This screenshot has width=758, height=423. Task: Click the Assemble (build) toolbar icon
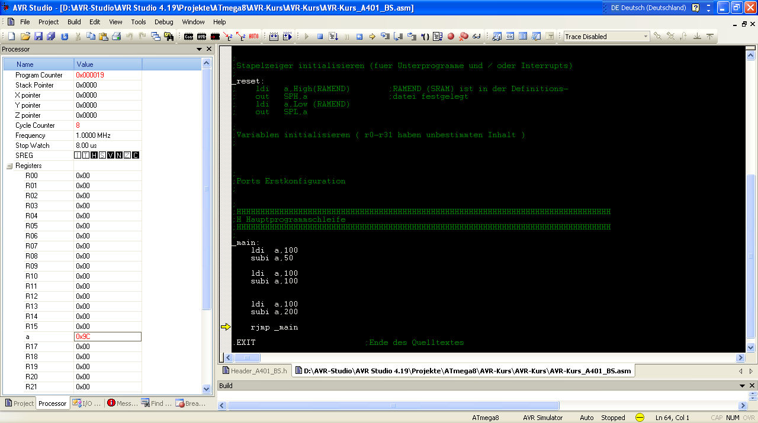pos(274,37)
